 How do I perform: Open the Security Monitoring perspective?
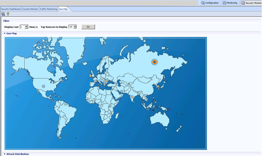coord(251,3)
